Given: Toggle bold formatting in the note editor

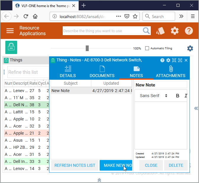Looking at the screenshot, I should coord(177,96).
